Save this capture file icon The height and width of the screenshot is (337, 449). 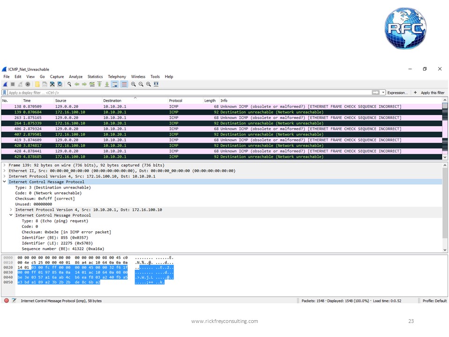coord(45,84)
